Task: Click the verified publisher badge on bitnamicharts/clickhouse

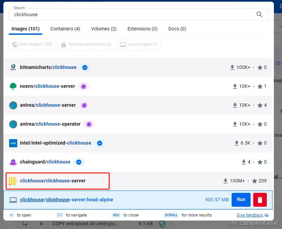Action: (85, 68)
